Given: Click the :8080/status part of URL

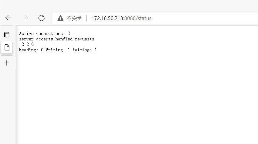Looking at the screenshot, I should coord(137,18).
